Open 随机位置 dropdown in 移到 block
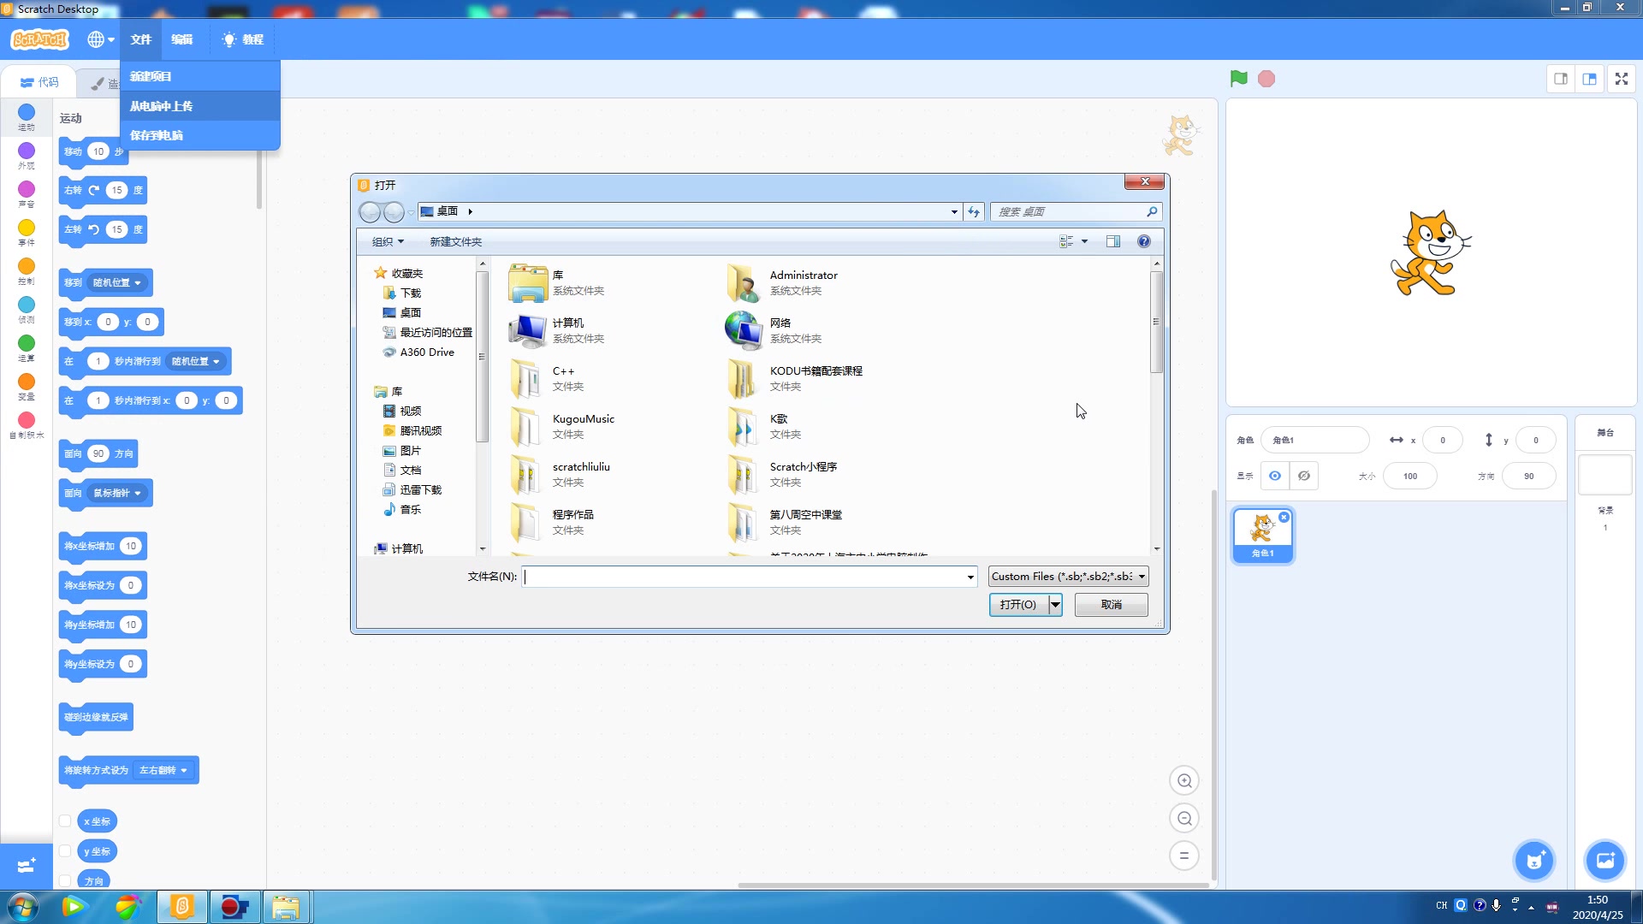This screenshot has width=1643, height=924. [117, 282]
